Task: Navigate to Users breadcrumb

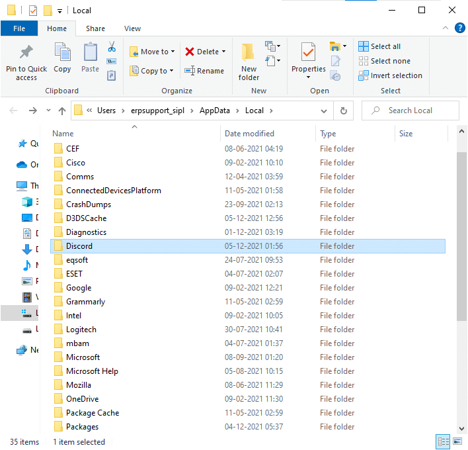Action: coord(106,111)
